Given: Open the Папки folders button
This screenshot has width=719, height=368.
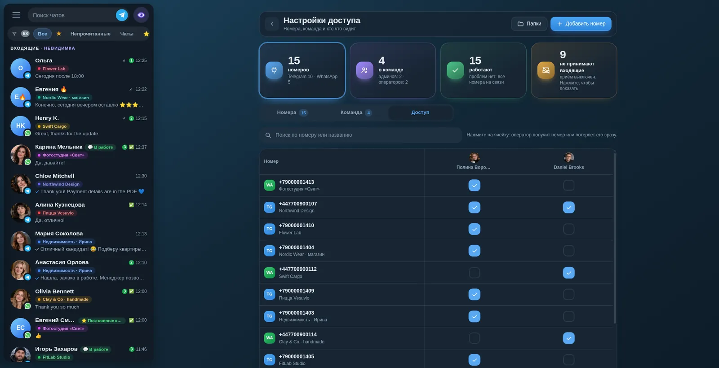Looking at the screenshot, I should coord(529,24).
